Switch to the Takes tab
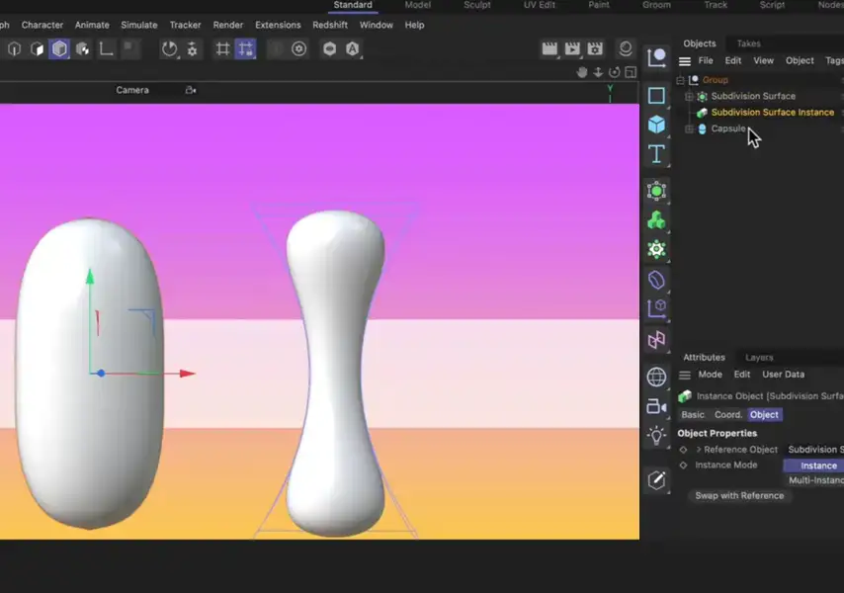The image size is (844, 593). [750, 42]
